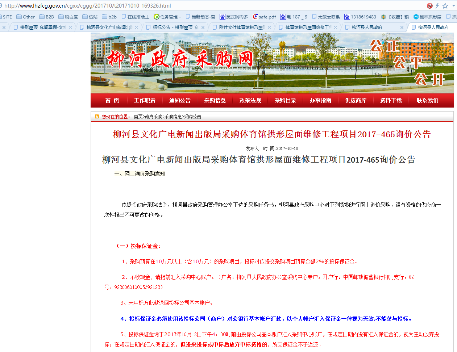Click the URL address field
This screenshot has height=352, width=457.
210,6
